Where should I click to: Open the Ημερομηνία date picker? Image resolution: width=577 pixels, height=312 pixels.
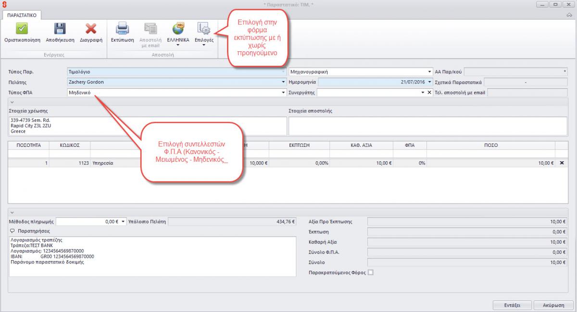pos(429,82)
